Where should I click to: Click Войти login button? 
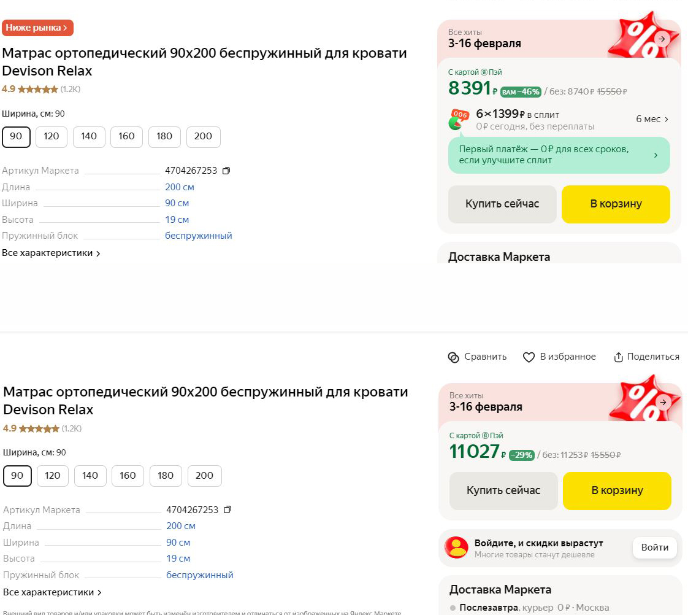click(x=655, y=547)
